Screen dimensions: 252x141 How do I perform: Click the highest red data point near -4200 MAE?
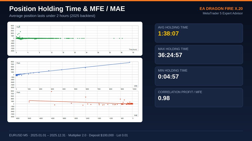tap(51, 92)
